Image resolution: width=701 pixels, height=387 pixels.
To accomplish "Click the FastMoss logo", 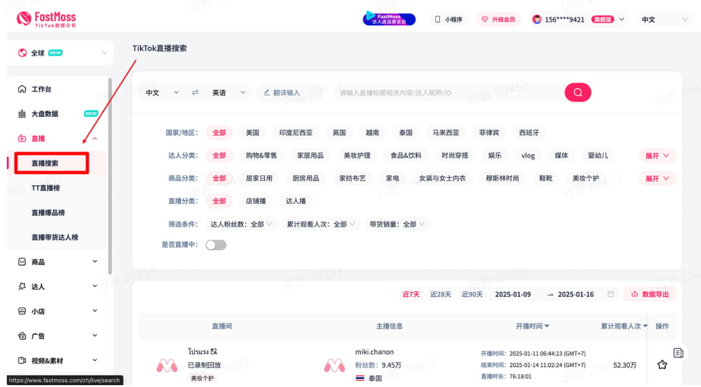I will pyautogui.click(x=47, y=19).
